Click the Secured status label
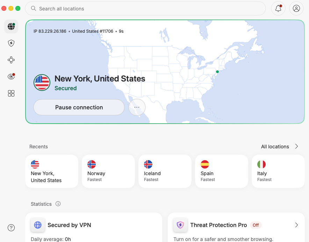Image resolution: width=309 pixels, height=242 pixels. pos(66,88)
